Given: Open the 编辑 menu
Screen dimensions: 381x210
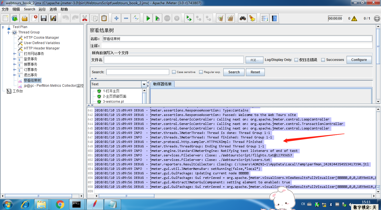Looking at the screenshot, I should pos(16,9).
